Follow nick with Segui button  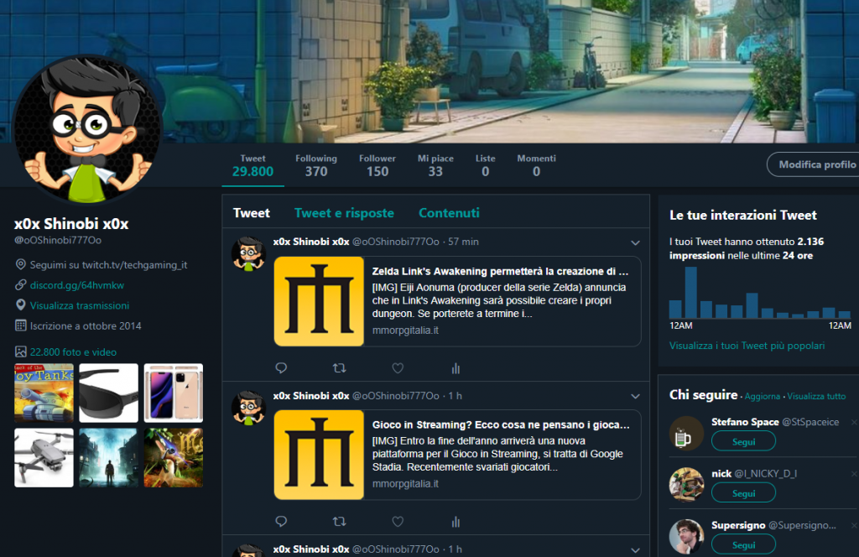(743, 493)
